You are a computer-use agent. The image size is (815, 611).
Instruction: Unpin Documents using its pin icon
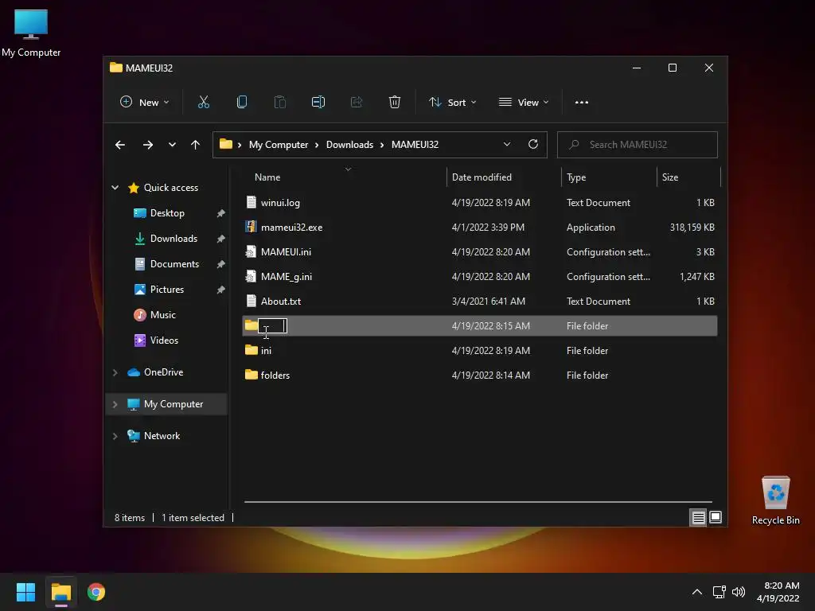coord(220,264)
